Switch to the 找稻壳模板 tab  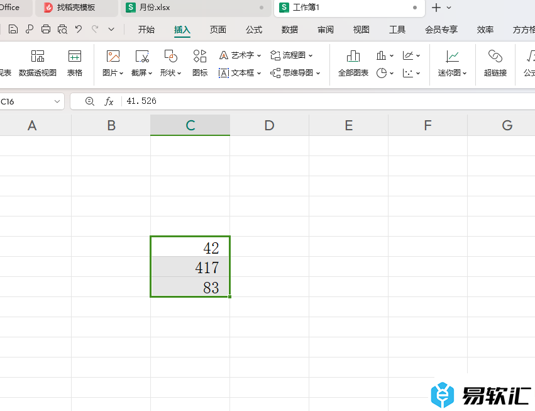tap(76, 8)
